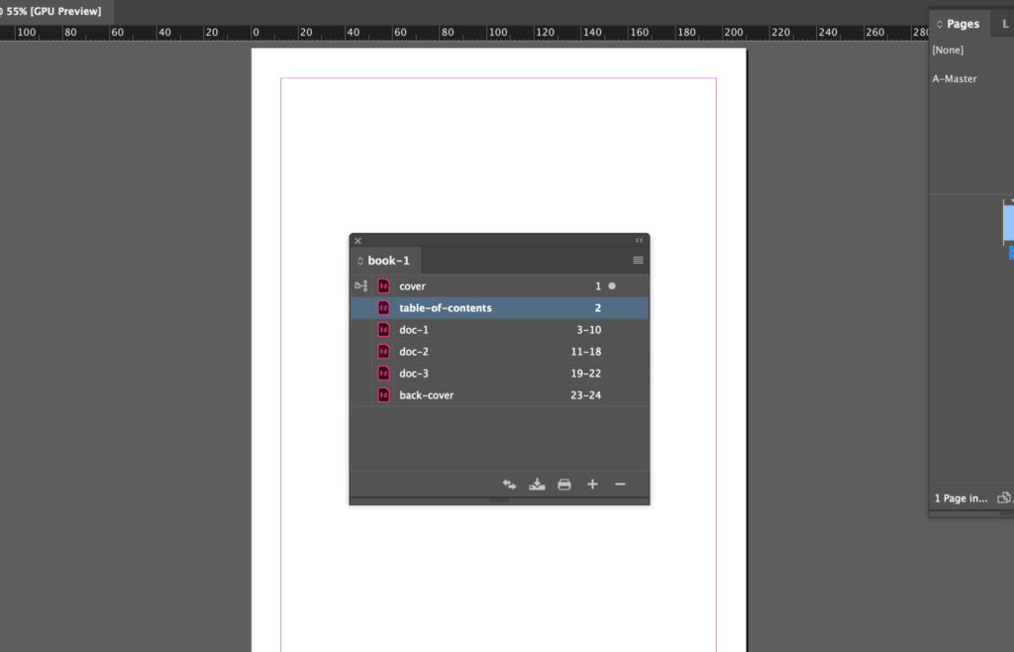1014x652 pixels.
Task: Click the Print book icon in Book panel
Action: pyautogui.click(x=563, y=485)
